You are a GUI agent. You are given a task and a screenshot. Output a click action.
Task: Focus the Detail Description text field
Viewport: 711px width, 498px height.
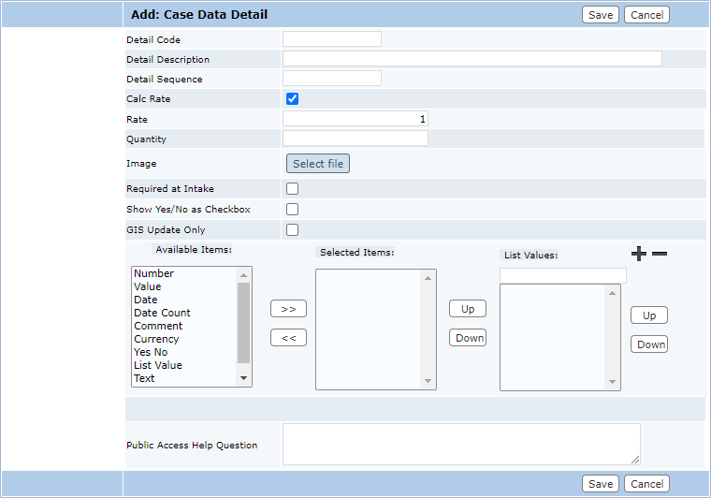click(x=472, y=59)
